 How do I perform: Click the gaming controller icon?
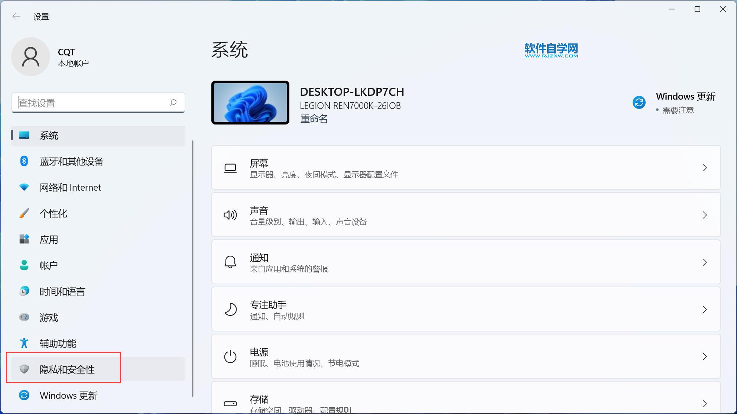click(24, 317)
